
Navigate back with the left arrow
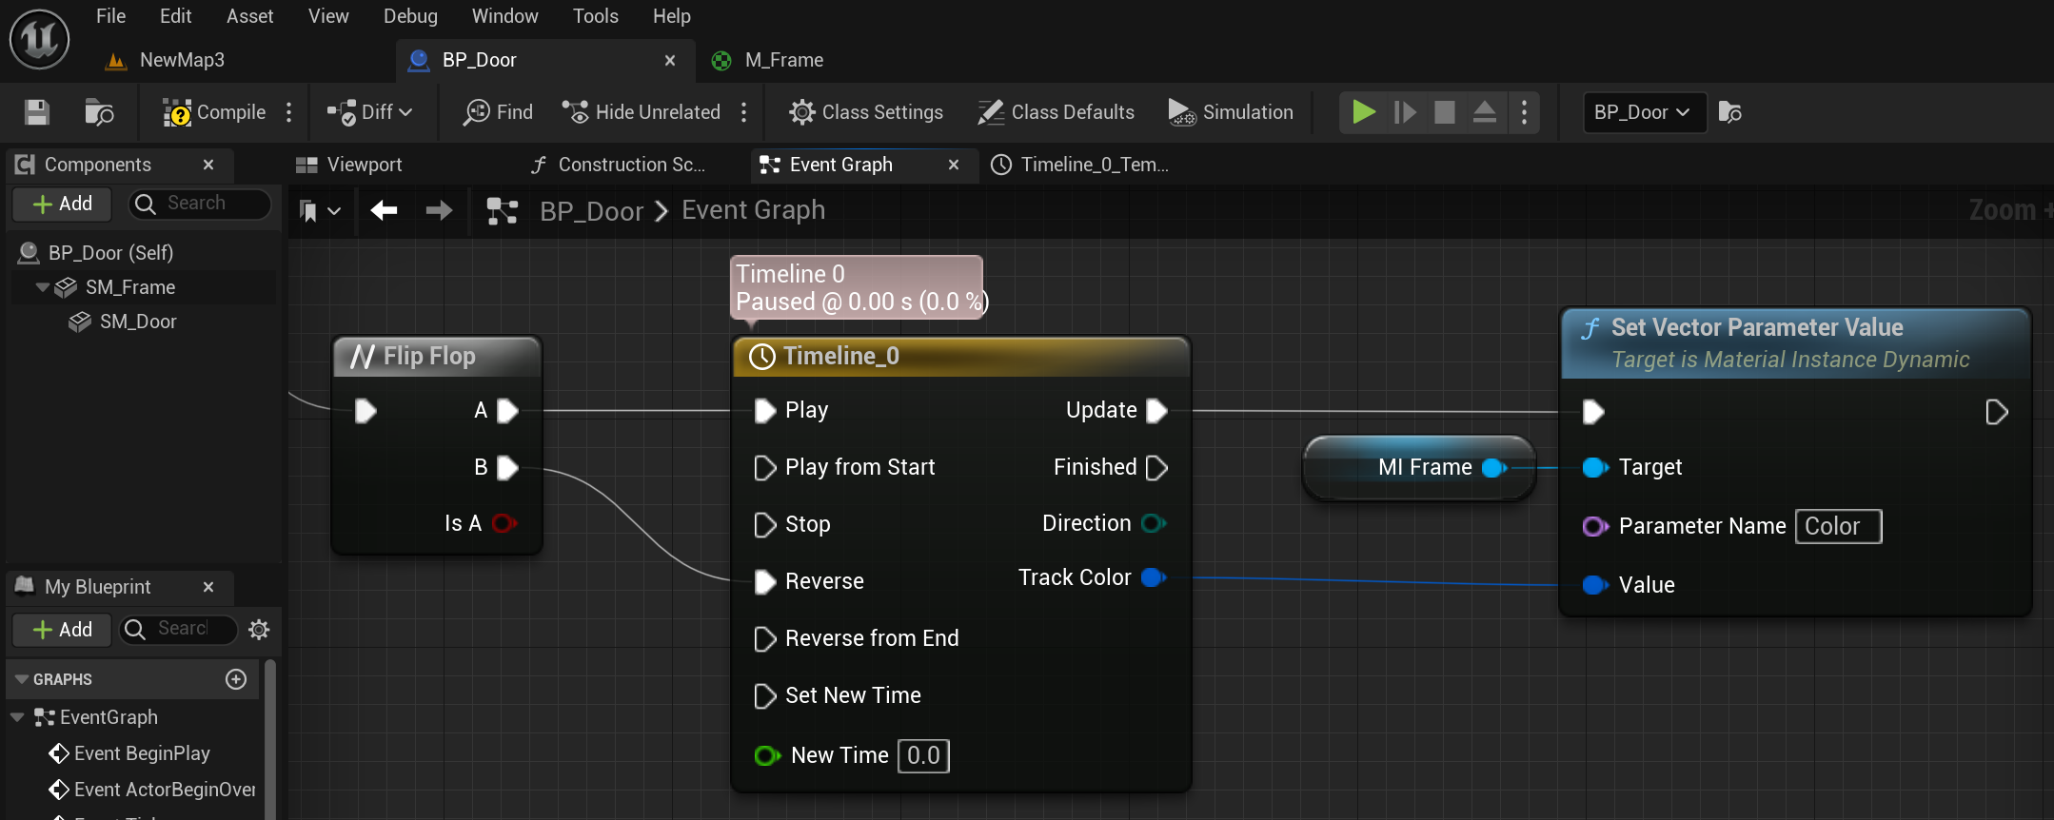pos(385,210)
